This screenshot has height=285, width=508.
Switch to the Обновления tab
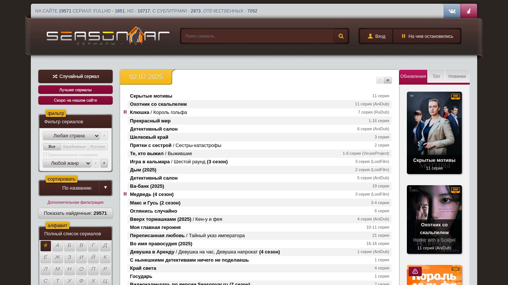[x=413, y=76]
